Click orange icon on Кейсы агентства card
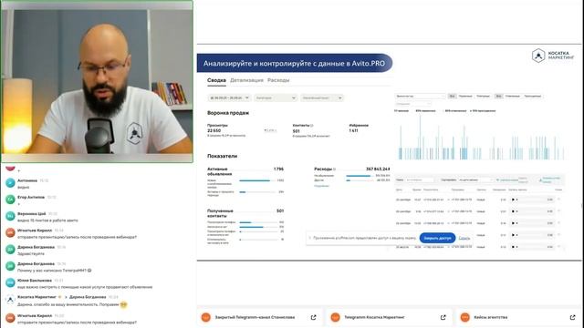 [x=464, y=317]
